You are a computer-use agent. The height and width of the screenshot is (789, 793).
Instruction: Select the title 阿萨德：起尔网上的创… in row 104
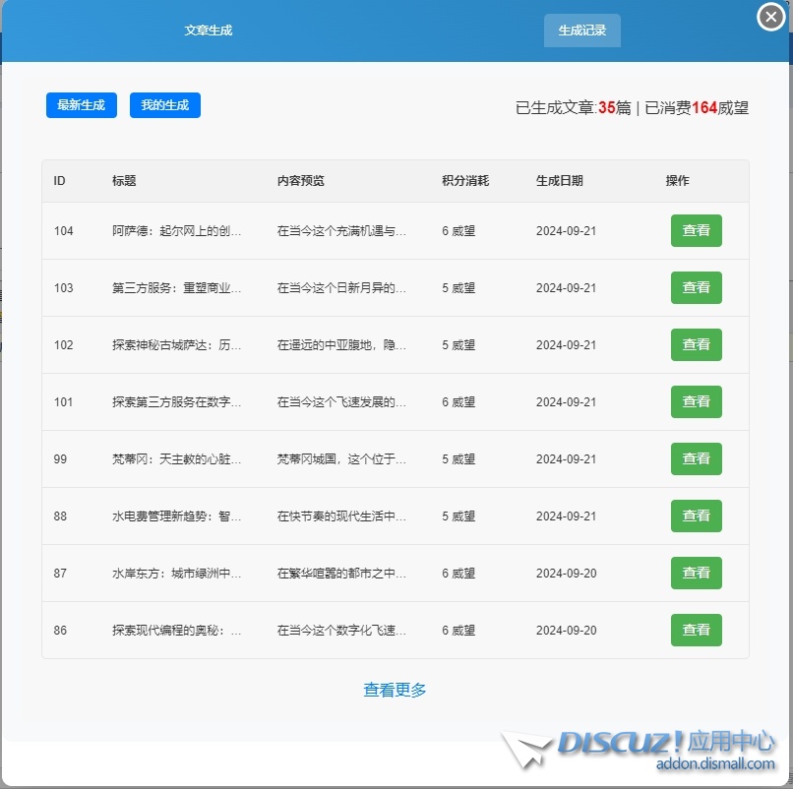(x=177, y=231)
